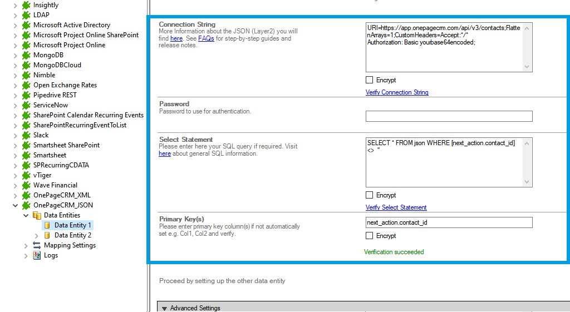Collapse the OnePageCRM_JSON tree node
Viewport: 570px width, 312px height.
[15, 205]
